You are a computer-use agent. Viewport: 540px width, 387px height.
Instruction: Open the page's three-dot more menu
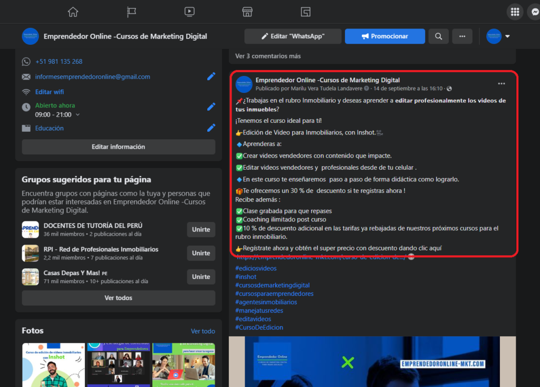462,36
